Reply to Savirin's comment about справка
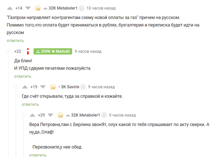The width and height of the screenshot is (218, 158). 30,104
